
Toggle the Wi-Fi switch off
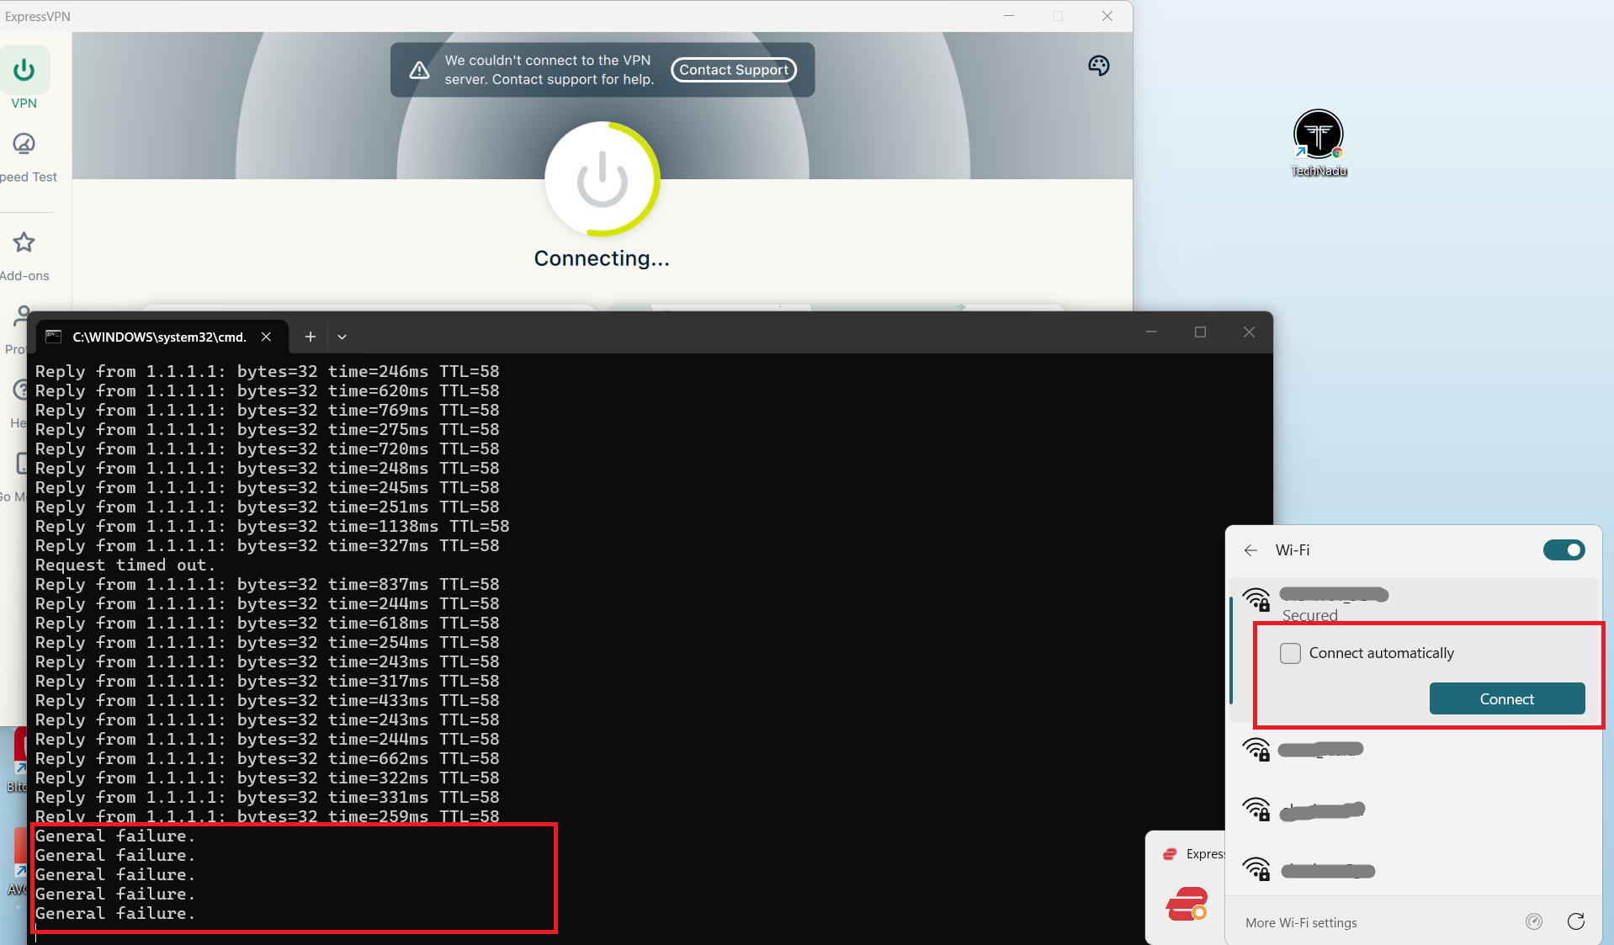(1564, 550)
